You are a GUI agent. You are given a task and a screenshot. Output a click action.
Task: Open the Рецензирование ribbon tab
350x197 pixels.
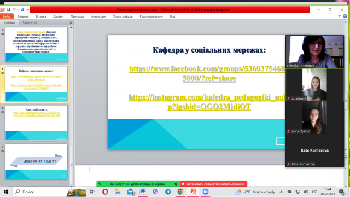click(151, 16)
